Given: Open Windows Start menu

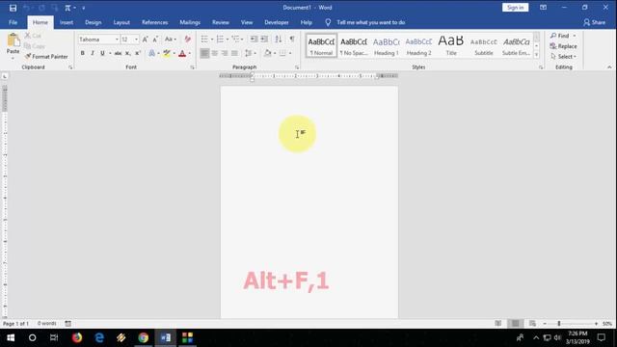Looking at the screenshot, I should pos(11,337).
